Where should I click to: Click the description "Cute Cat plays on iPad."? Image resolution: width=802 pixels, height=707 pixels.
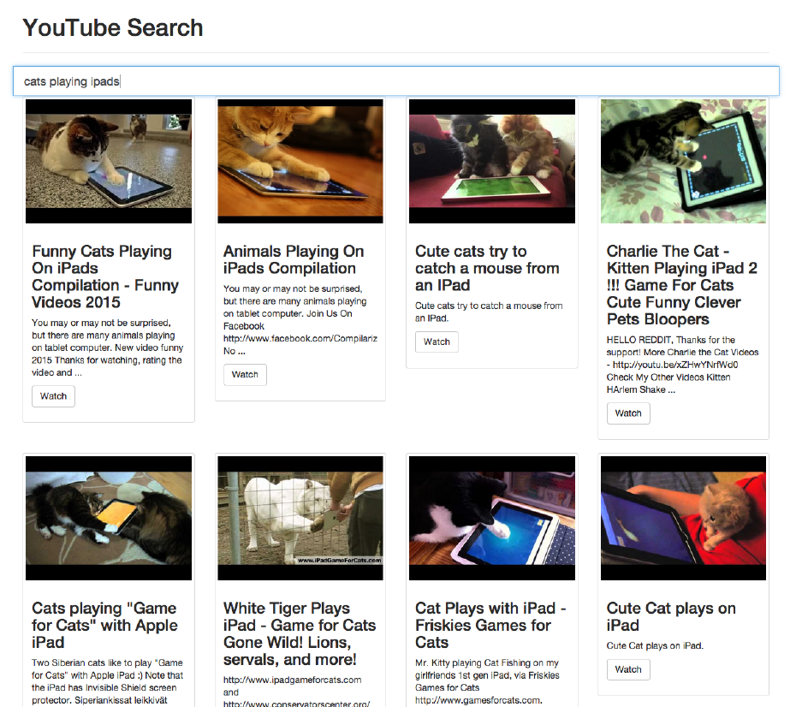(x=655, y=645)
